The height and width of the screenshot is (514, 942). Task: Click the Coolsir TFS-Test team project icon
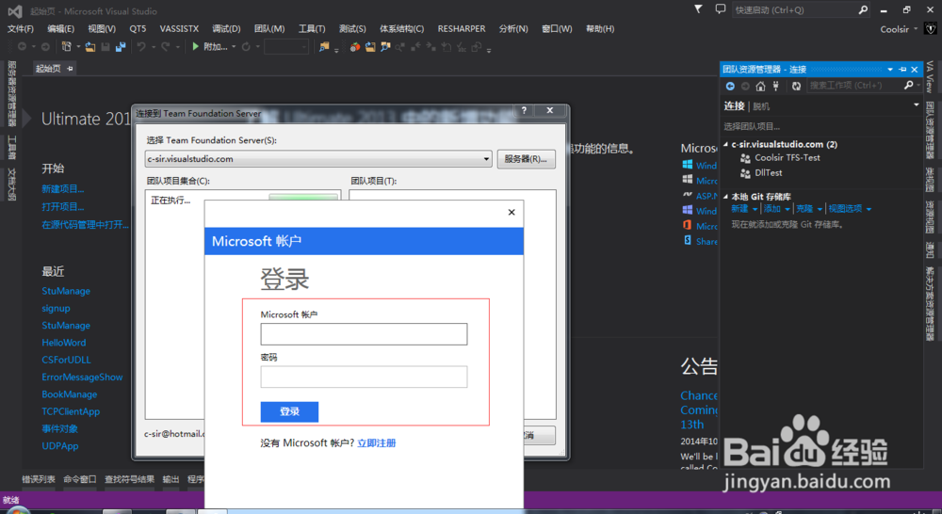[x=745, y=158]
